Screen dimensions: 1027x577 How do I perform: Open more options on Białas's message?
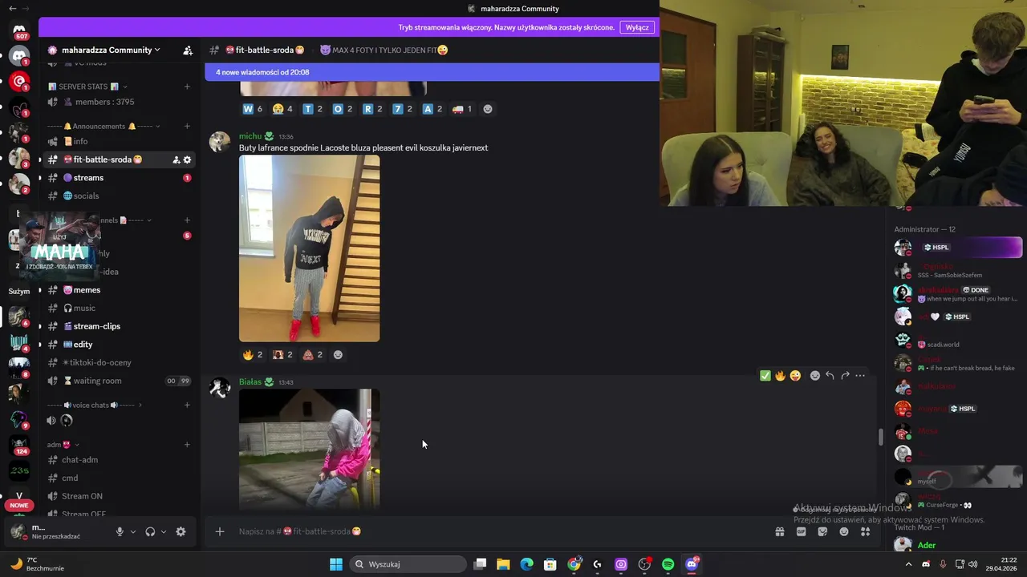coord(860,375)
